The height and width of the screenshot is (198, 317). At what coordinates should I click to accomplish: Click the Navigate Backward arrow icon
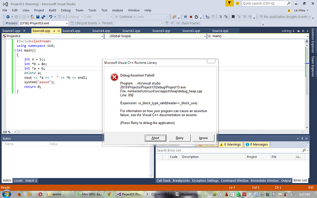(x=8, y=17)
